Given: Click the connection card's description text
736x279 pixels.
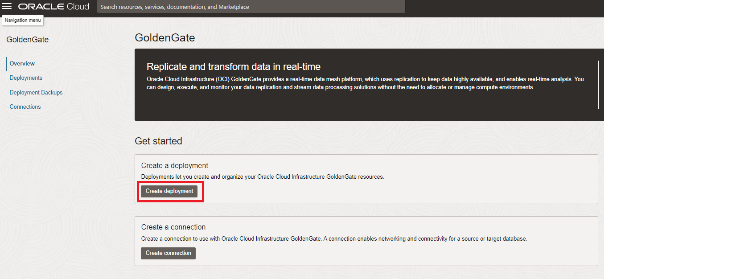Looking at the screenshot, I should pos(334,239).
